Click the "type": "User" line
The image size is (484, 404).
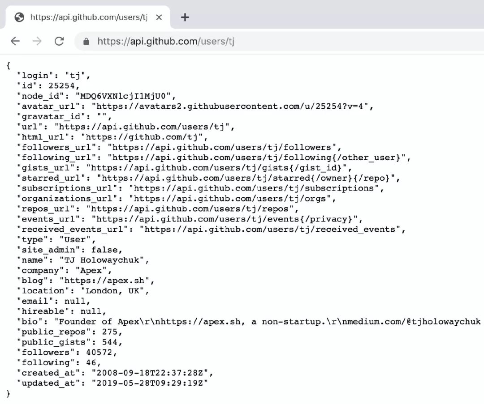click(56, 239)
